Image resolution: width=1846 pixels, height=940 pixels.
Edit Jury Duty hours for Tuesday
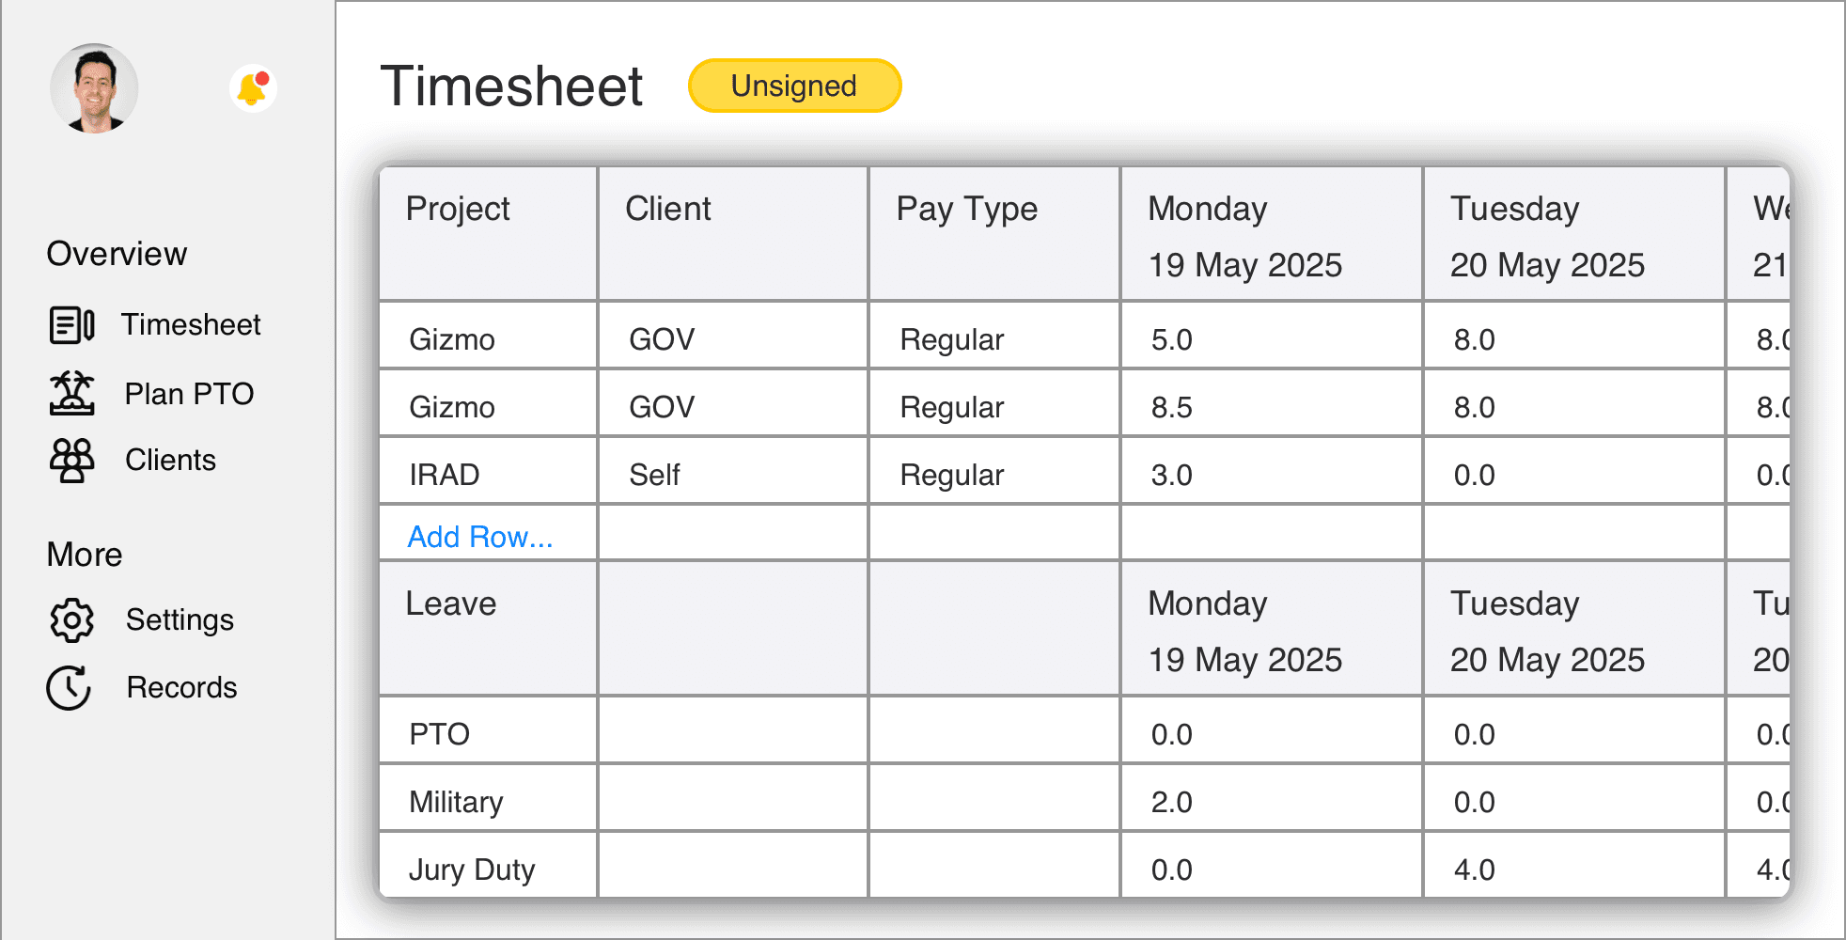coord(1572,869)
